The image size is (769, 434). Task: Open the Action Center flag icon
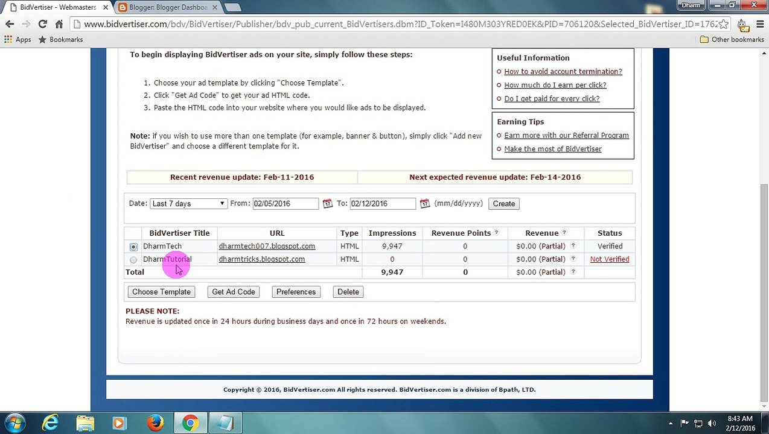click(684, 423)
